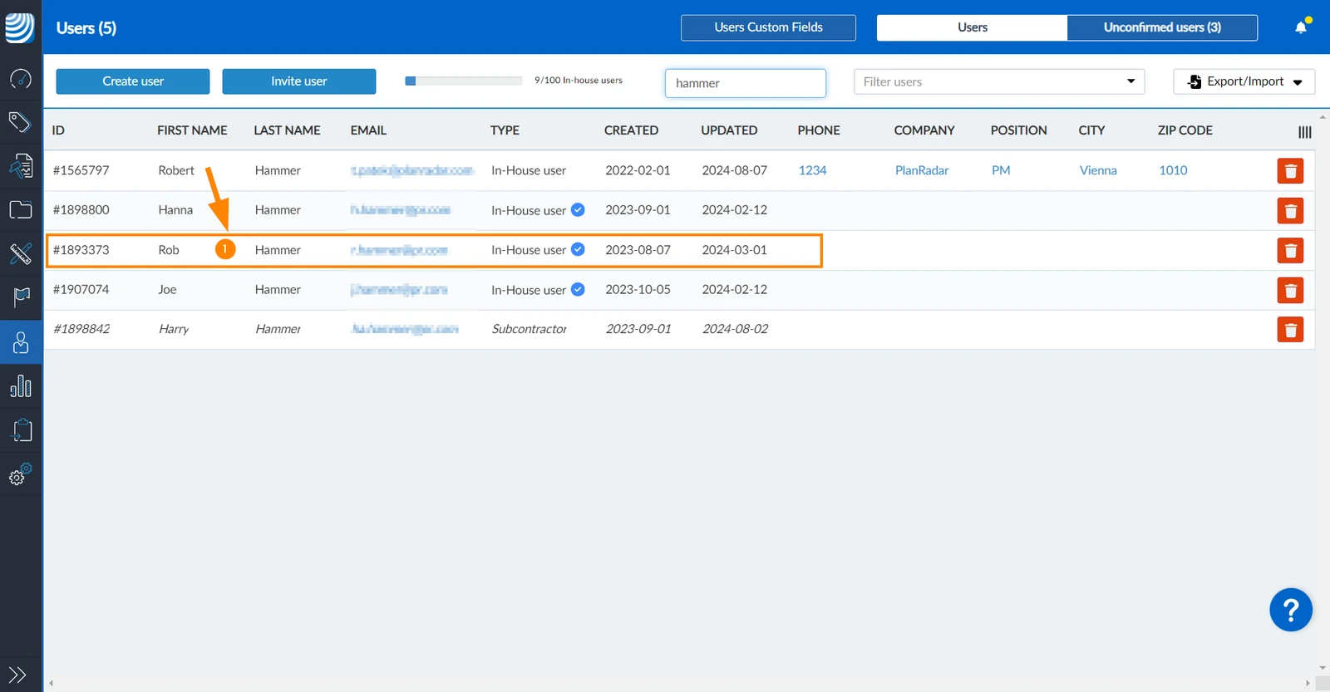Click the notification bell icon

pos(1301,27)
